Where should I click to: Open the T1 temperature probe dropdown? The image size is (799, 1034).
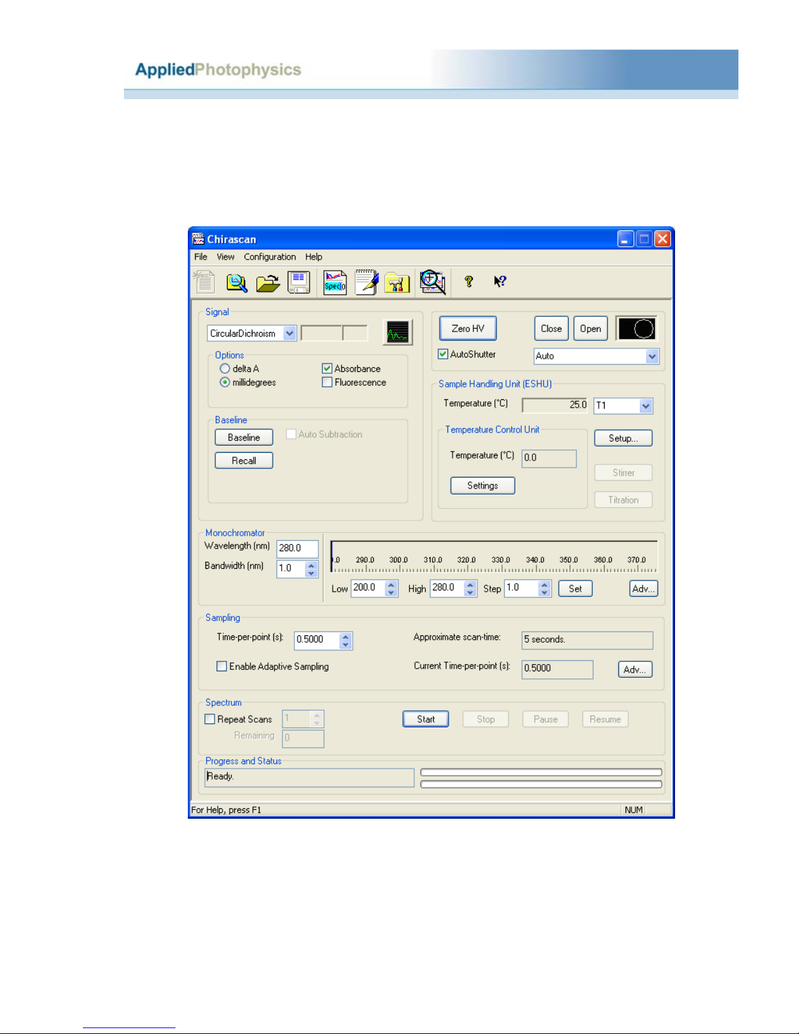[x=645, y=406]
